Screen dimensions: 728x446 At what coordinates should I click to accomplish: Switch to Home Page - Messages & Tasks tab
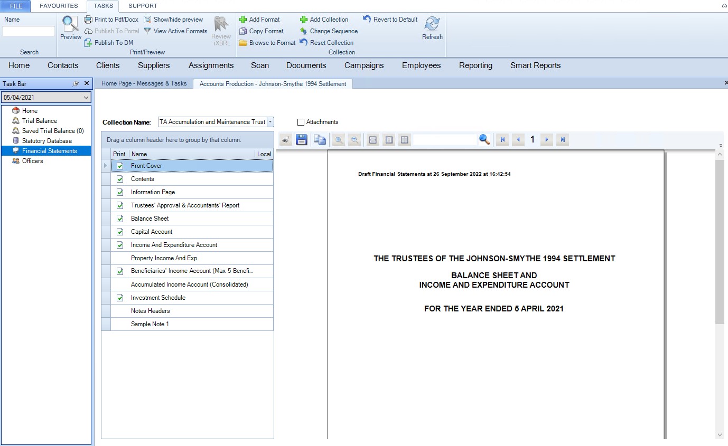pyautogui.click(x=144, y=83)
